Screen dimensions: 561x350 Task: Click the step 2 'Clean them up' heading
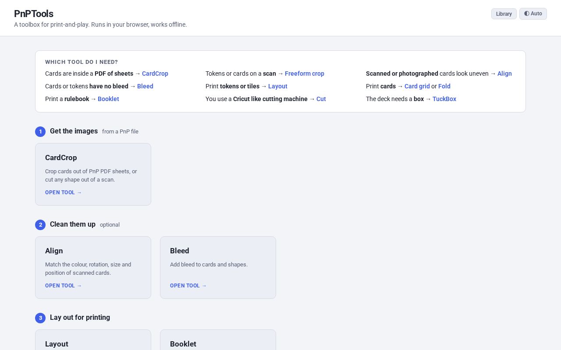coord(73,224)
